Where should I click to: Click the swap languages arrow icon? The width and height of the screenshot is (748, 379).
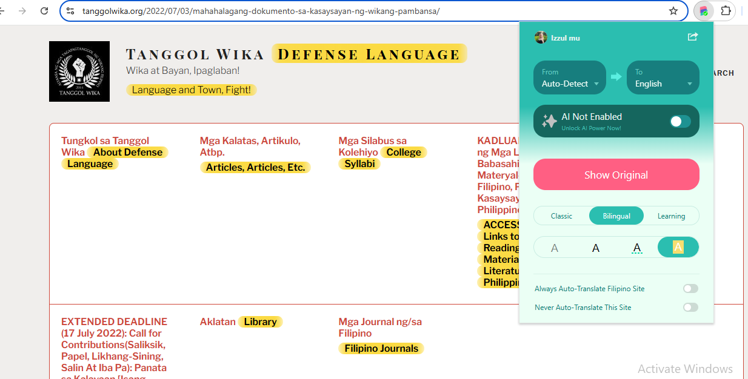point(616,77)
